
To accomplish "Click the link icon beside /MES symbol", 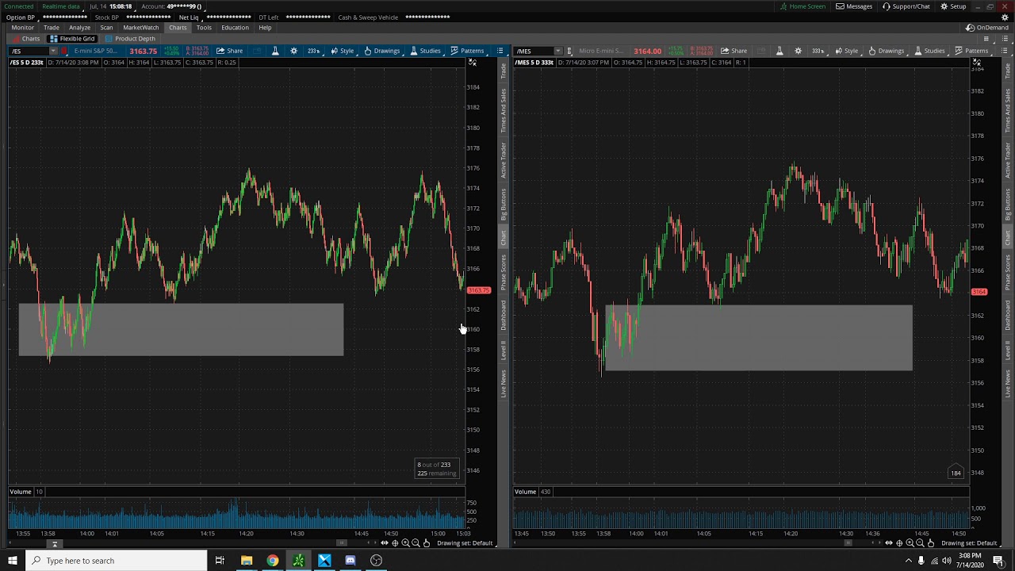I will tap(569, 51).
